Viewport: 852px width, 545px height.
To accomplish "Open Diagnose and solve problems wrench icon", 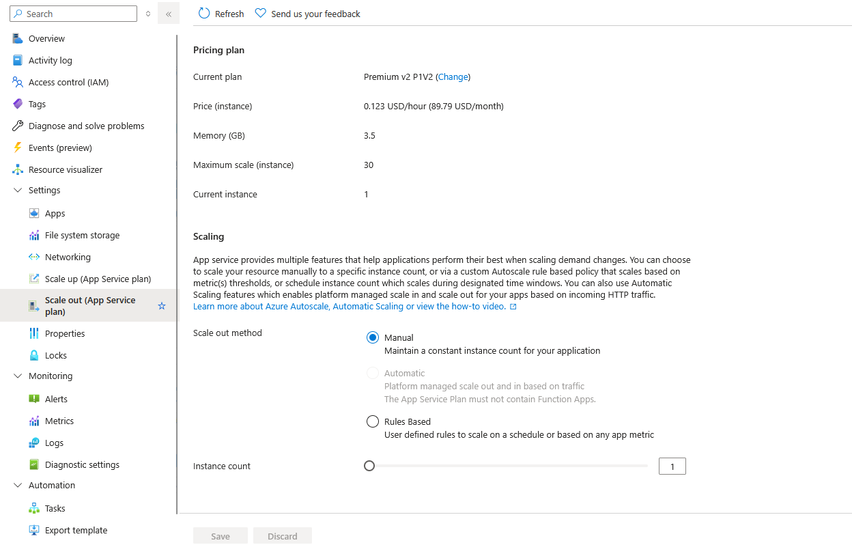I will 18,126.
